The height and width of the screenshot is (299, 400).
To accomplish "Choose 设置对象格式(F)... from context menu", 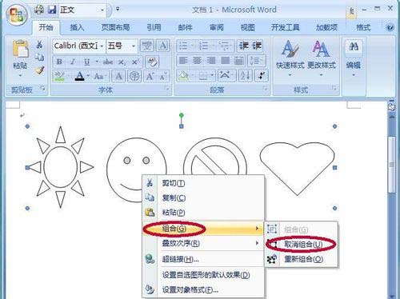I will coord(203,289).
